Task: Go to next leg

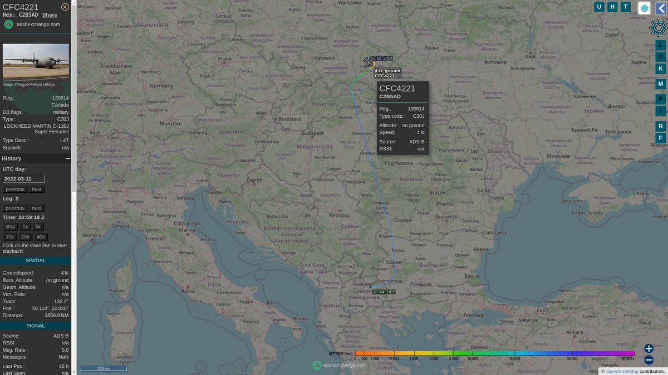Action: pos(36,208)
